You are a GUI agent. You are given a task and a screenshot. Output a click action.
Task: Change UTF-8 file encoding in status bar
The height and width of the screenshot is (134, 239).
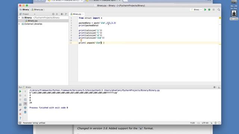[x=205, y=123]
